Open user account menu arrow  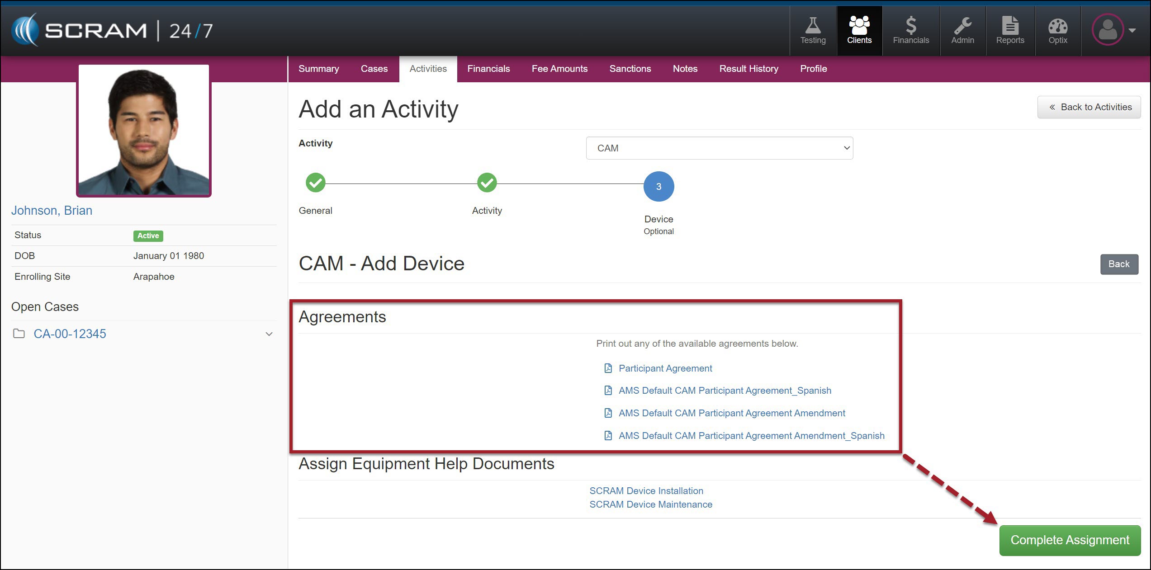[1132, 30]
